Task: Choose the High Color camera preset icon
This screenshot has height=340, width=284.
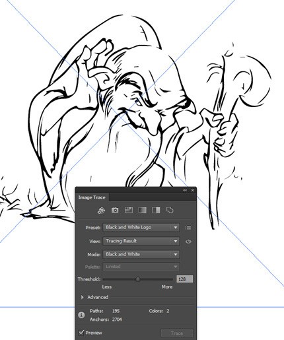Action: point(115,210)
